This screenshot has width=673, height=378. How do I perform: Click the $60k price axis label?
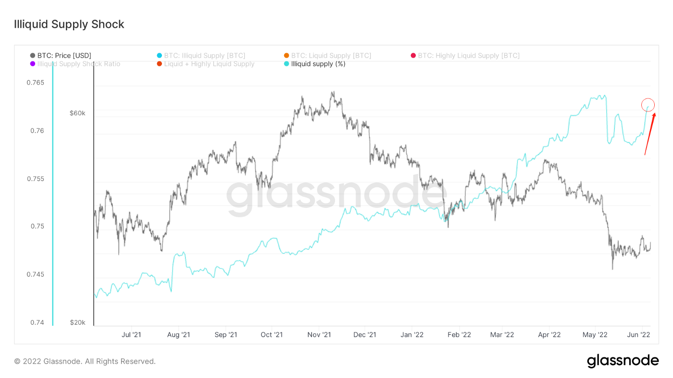click(x=77, y=113)
